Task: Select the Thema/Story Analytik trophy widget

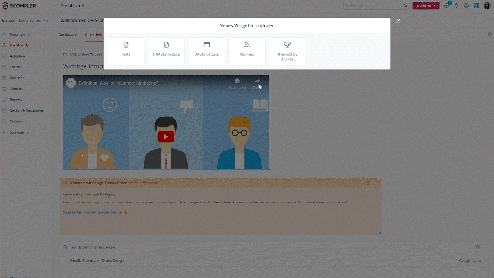Action: pos(287,51)
